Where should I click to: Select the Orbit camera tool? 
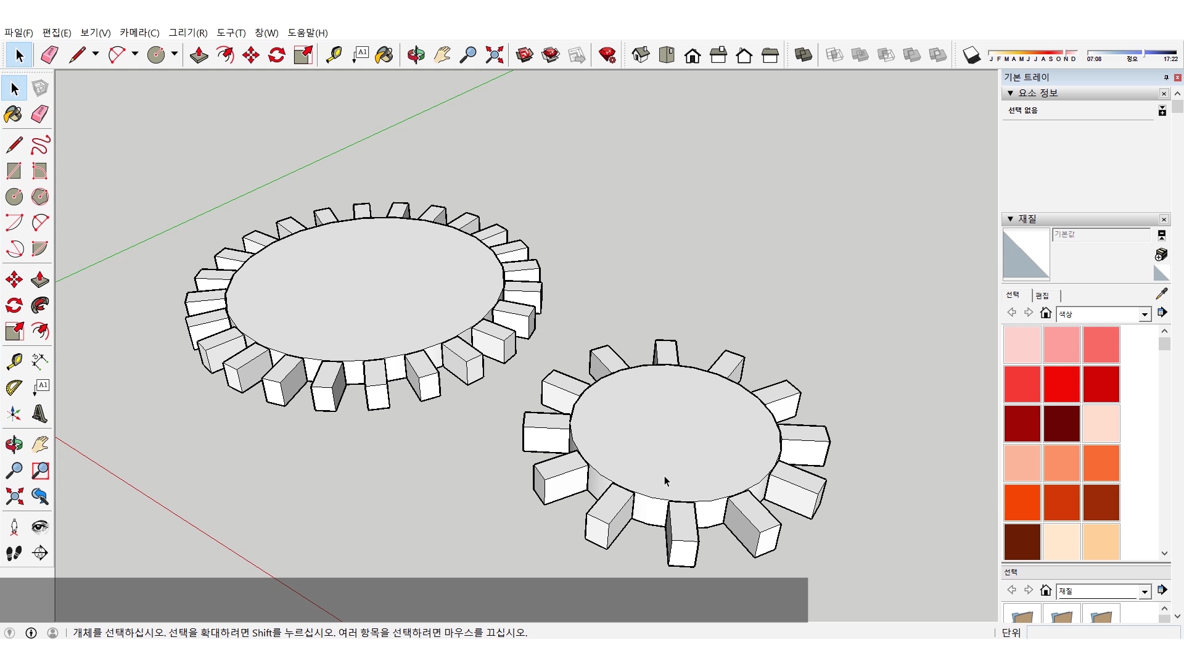(x=416, y=55)
